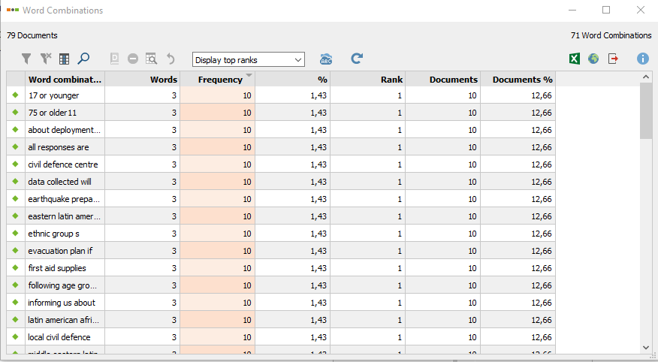Open the word cloud icon

[x=326, y=59]
